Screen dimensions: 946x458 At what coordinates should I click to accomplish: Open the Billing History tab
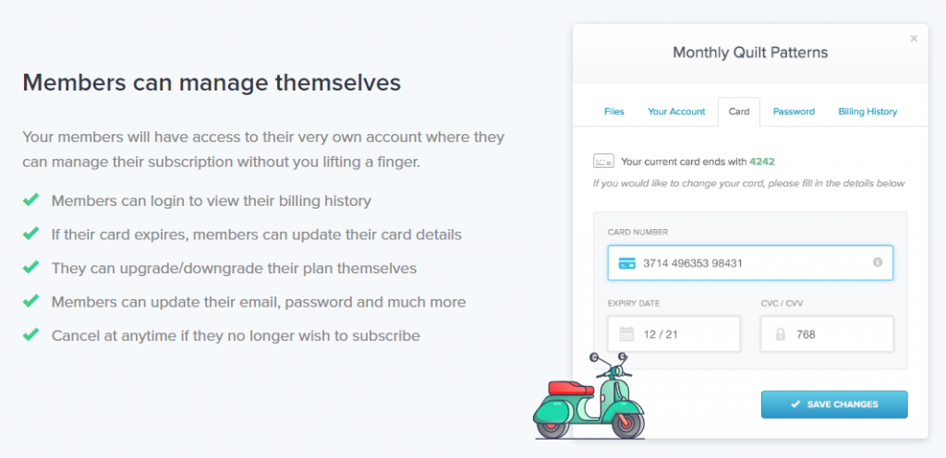(x=867, y=112)
